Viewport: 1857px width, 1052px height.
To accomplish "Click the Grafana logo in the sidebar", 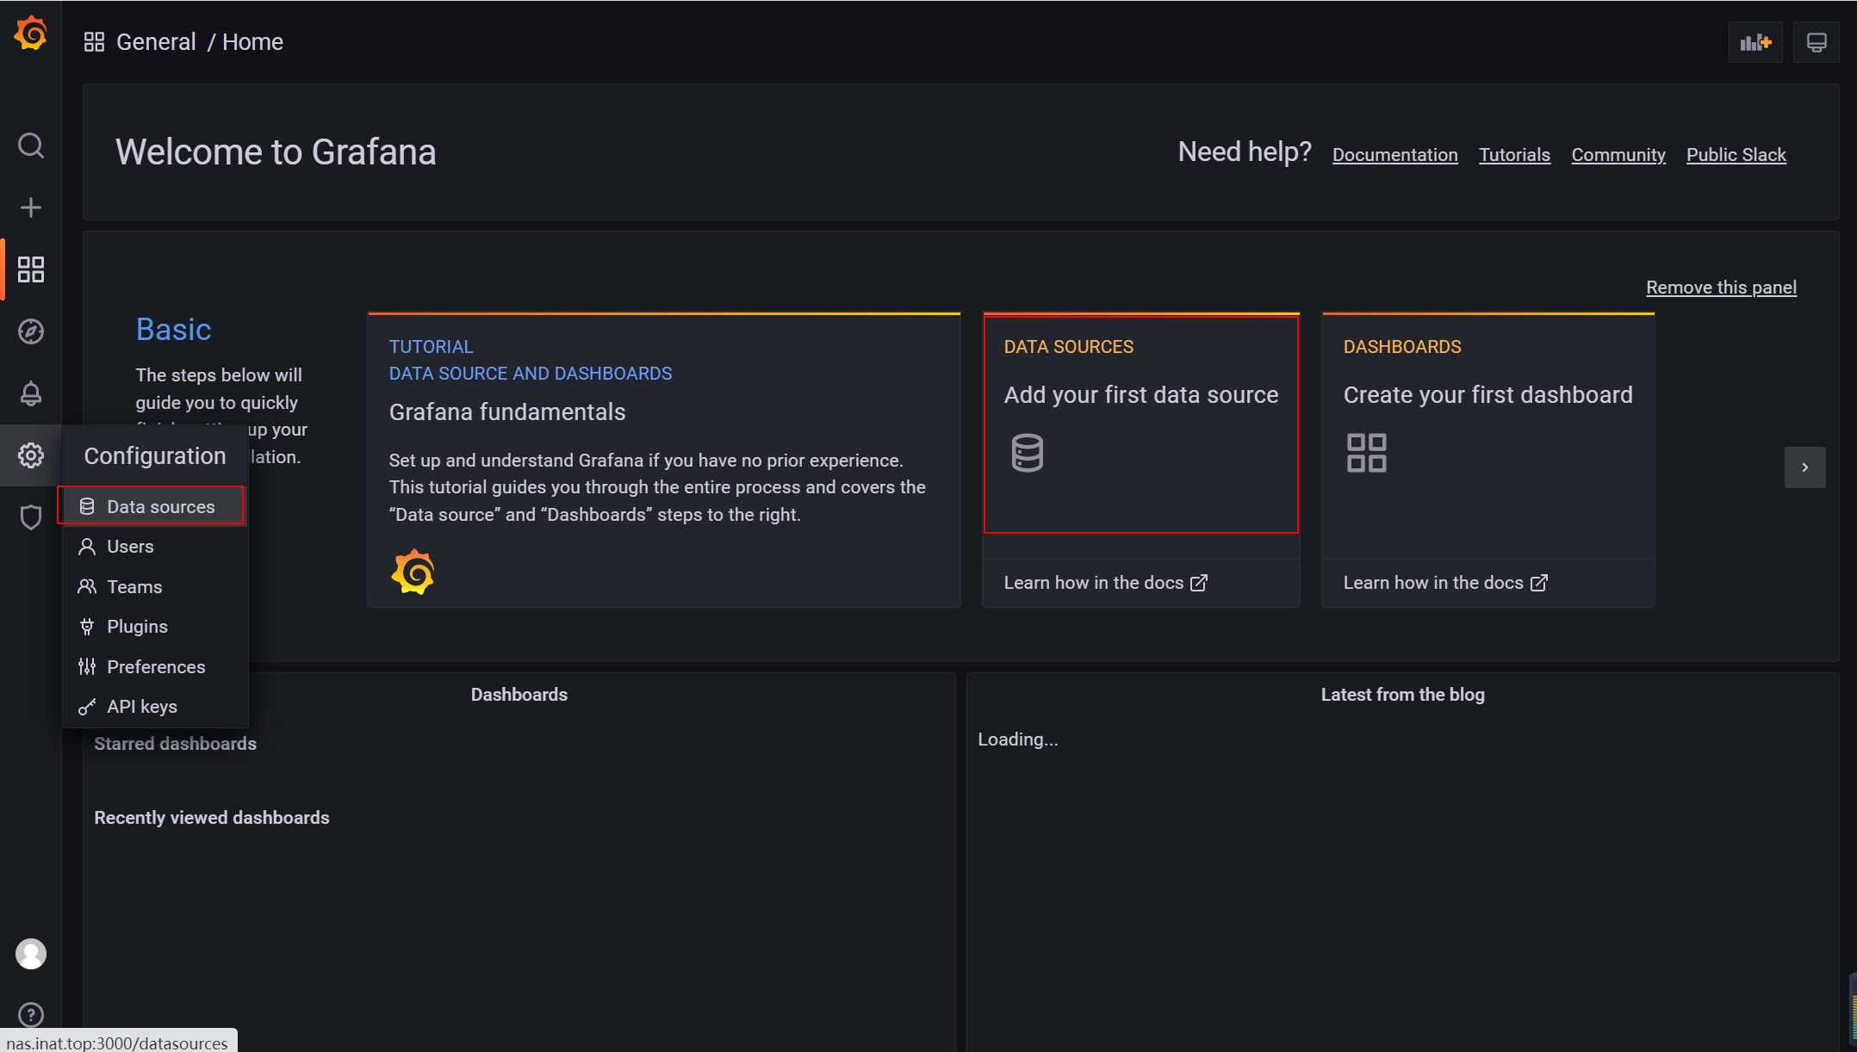I will coord(31,34).
